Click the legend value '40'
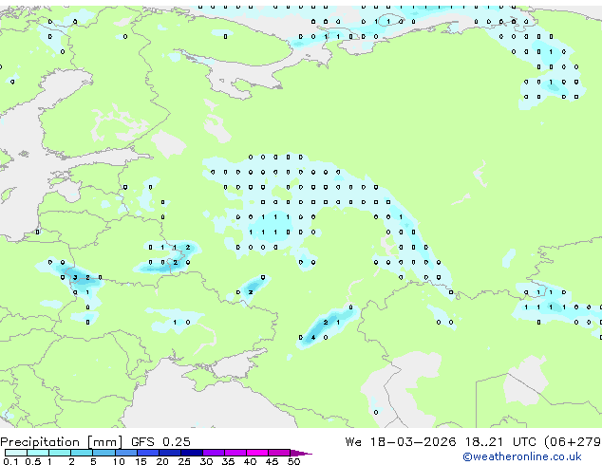The image size is (602, 465). click(250, 461)
